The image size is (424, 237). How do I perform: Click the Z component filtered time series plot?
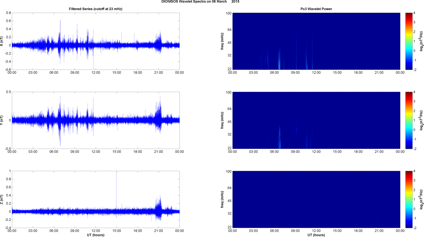click(x=96, y=199)
